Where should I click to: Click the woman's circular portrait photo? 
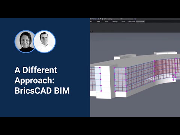click(x=25, y=42)
